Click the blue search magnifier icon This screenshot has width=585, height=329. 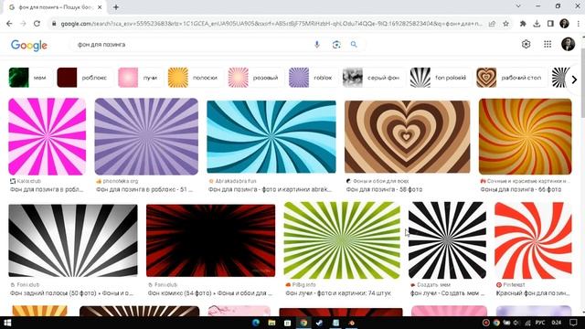[x=354, y=45]
